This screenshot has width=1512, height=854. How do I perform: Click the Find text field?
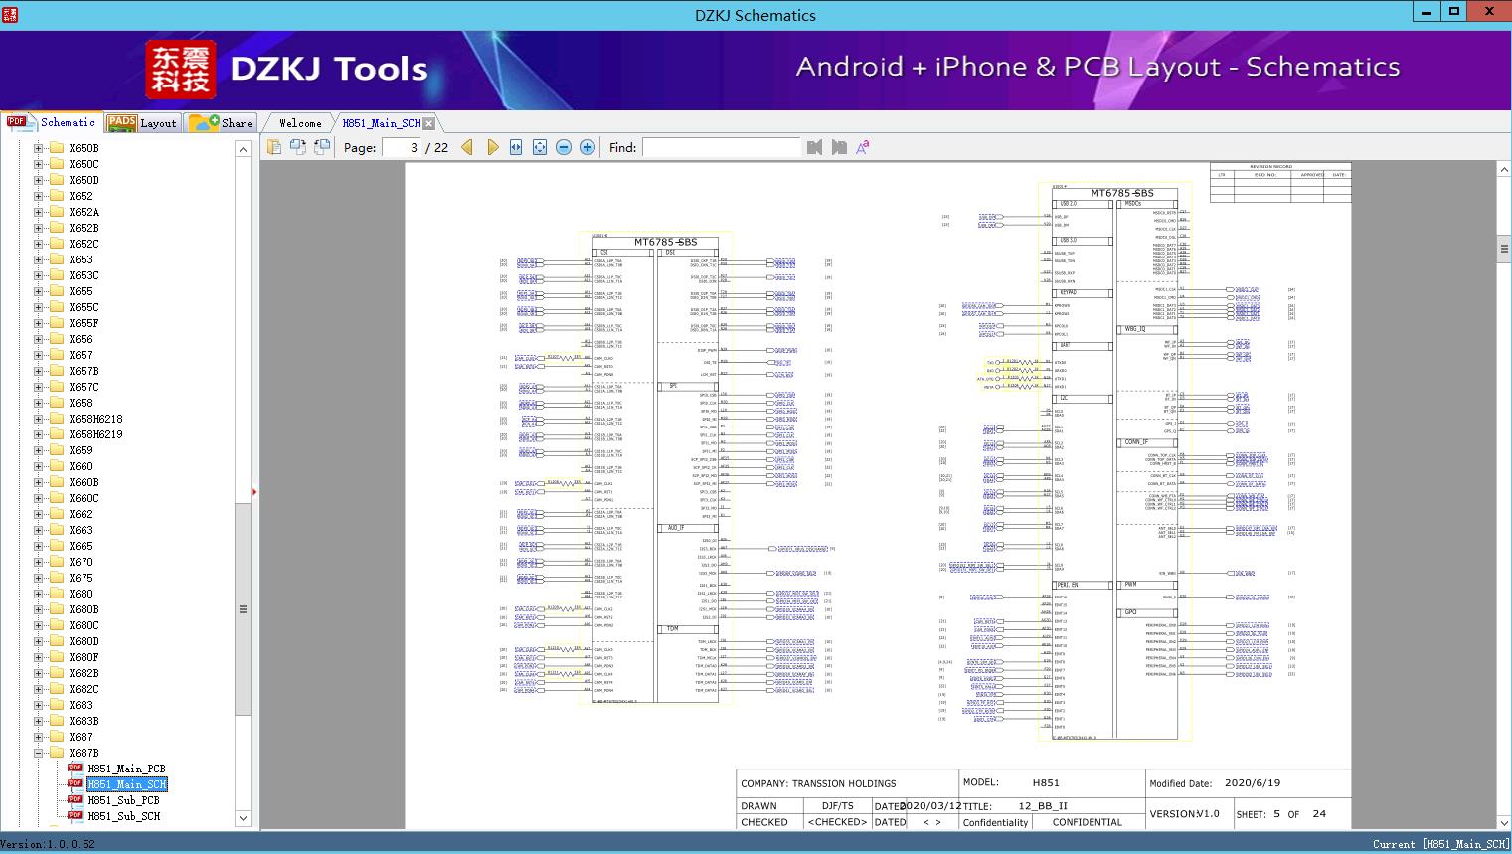click(x=722, y=147)
